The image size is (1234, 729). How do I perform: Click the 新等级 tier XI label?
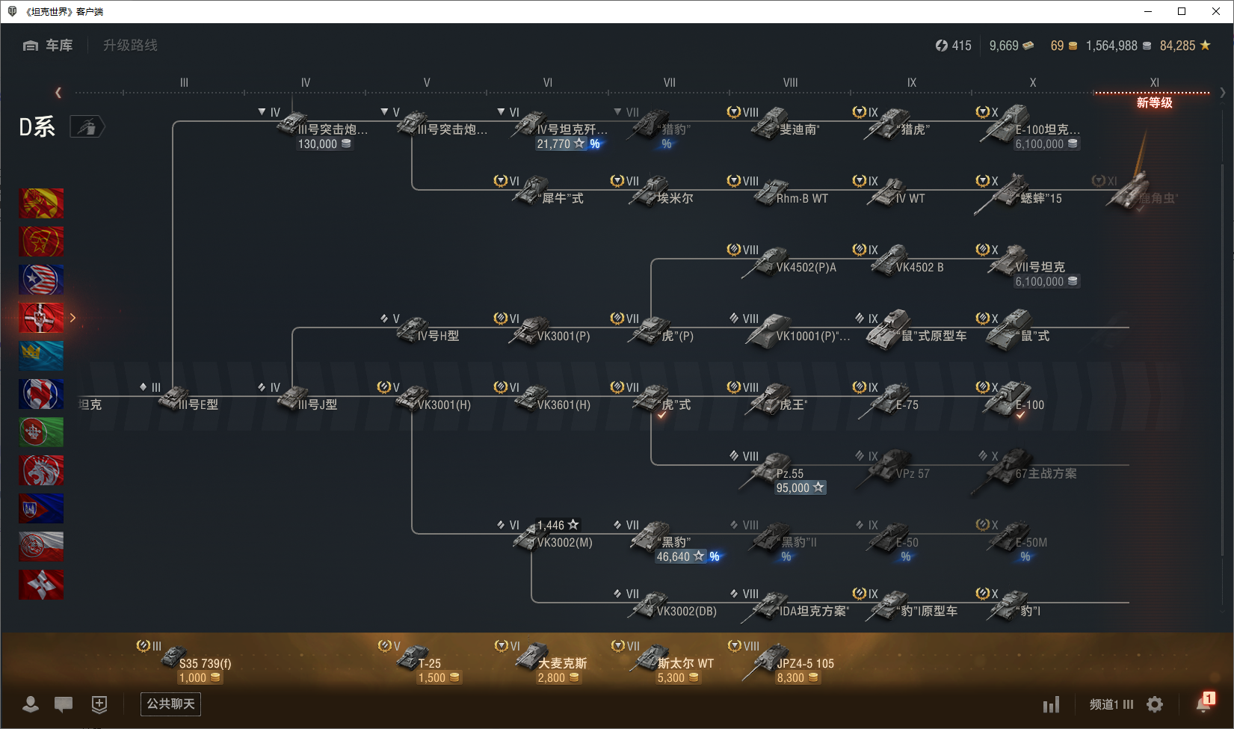1154,102
